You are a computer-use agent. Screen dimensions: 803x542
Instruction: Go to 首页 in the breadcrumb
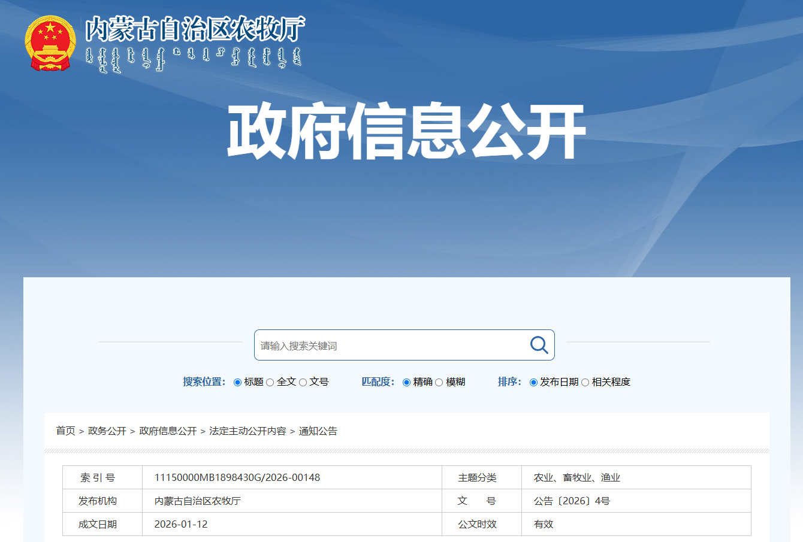click(x=65, y=431)
